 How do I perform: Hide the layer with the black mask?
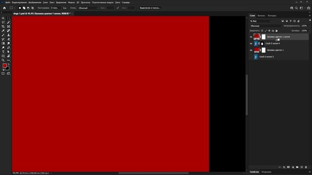[x=251, y=43]
